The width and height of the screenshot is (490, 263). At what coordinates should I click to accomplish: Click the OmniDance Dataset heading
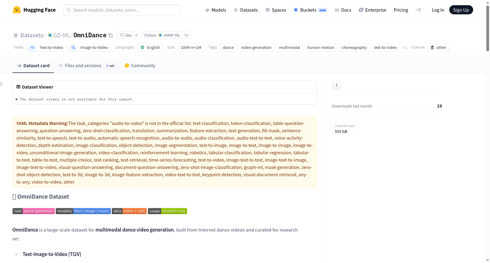point(43,197)
